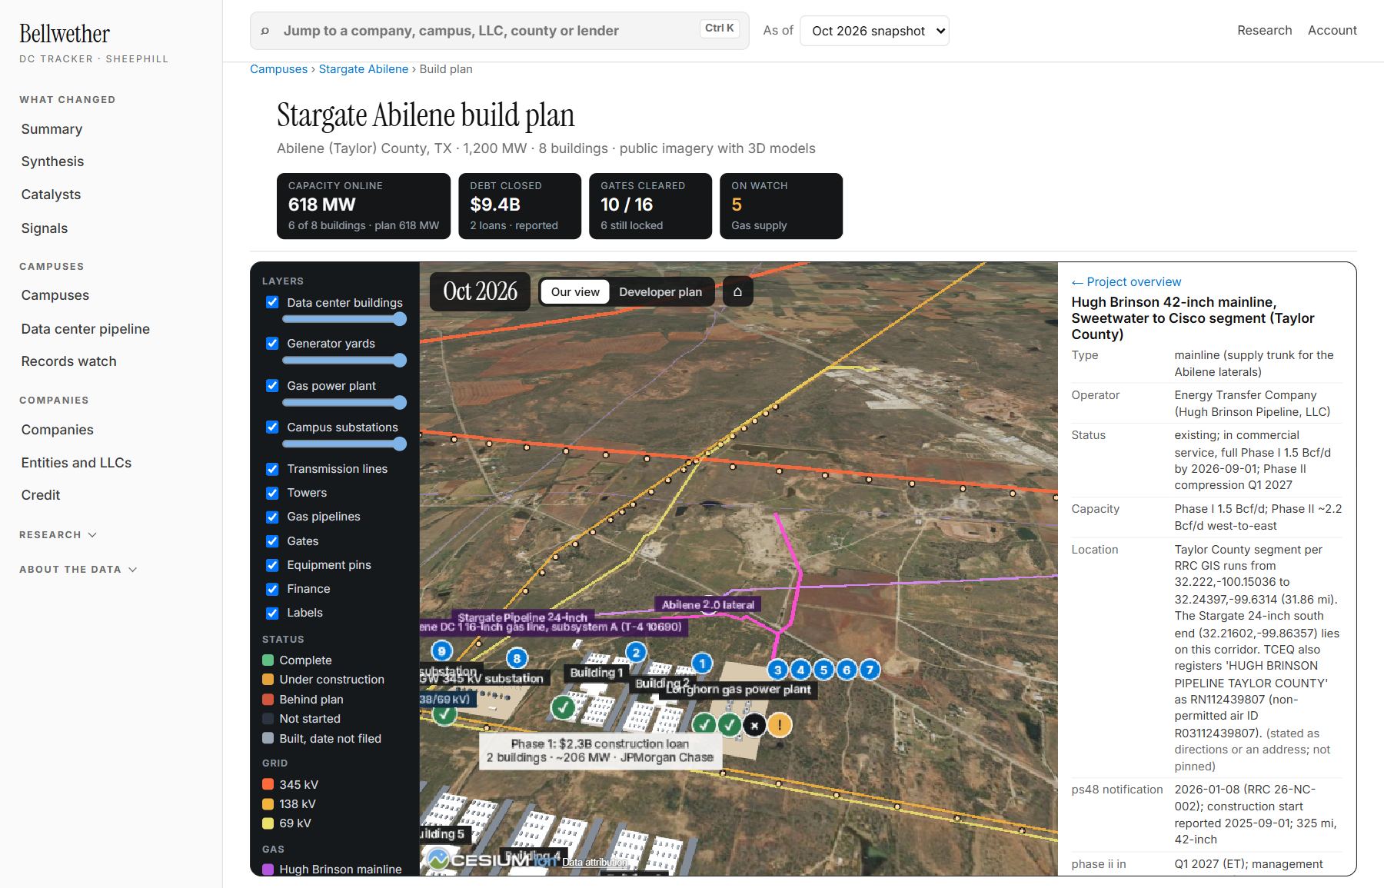Viewport: 1384px width, 888px height.
Task: Uncheck the Data center buildings layer
Action: pyautogui.click(x=272, y=302)
